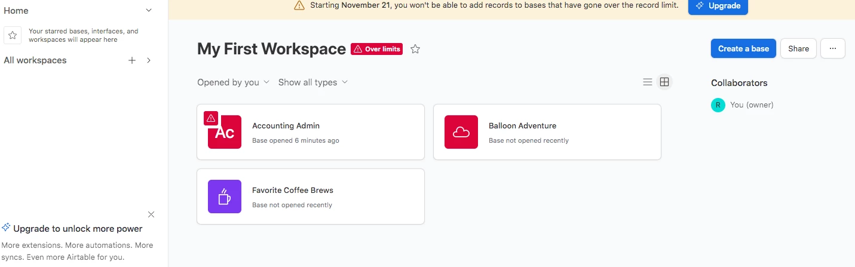Screen dimensions: 855x267
Task: Click the Share button
Action: (x=798, y=49)
